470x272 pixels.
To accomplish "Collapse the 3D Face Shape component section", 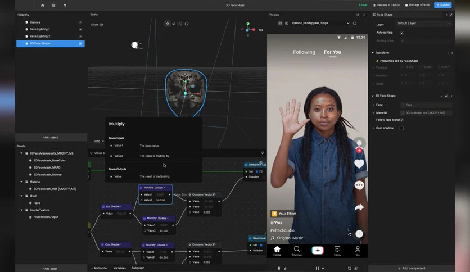I will [x=373, y=96].
